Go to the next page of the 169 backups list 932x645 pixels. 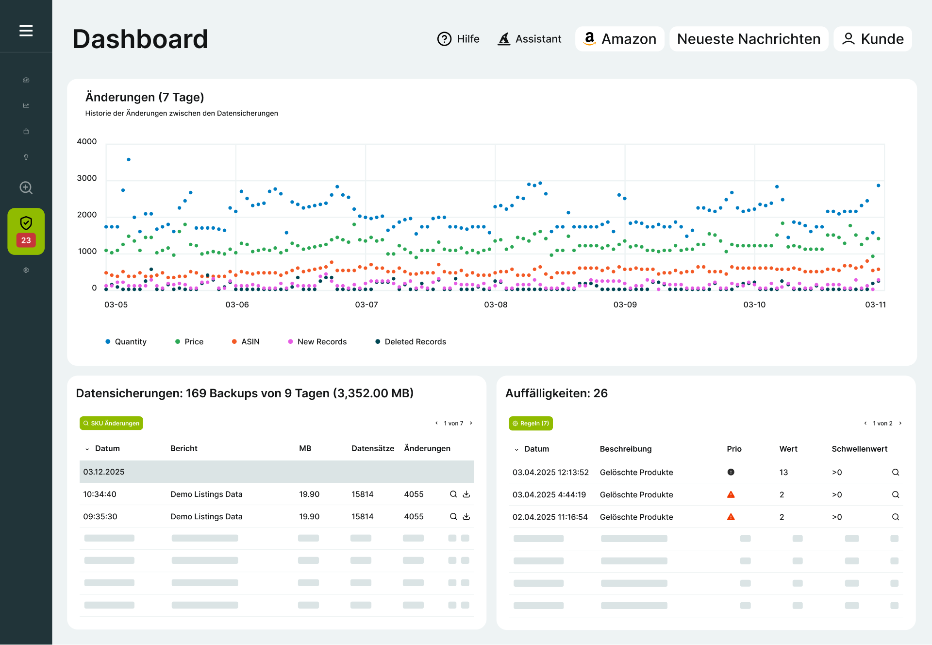pyautogui.click(x=471, y=423)
